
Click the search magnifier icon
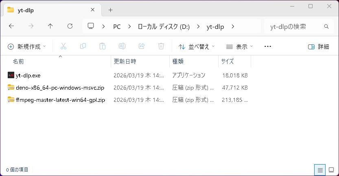(x=326, y=26)
